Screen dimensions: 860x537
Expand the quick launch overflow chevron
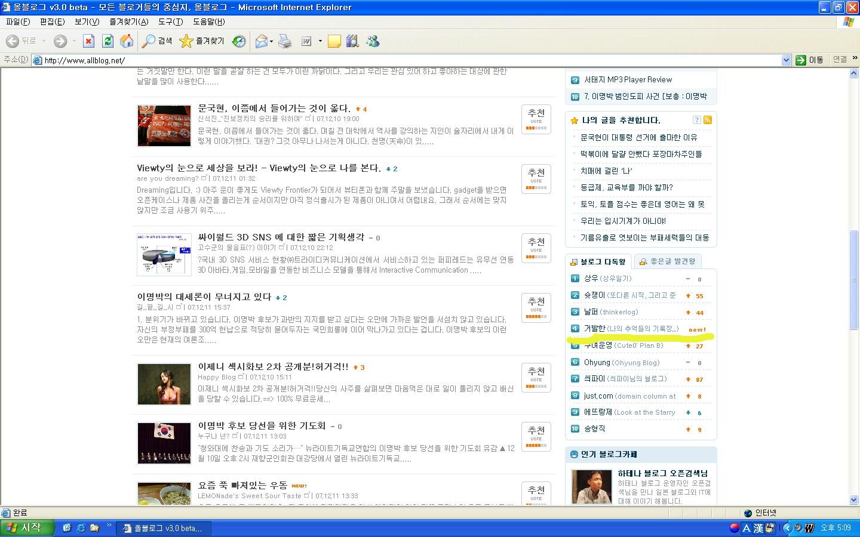[x=109, y=526]
